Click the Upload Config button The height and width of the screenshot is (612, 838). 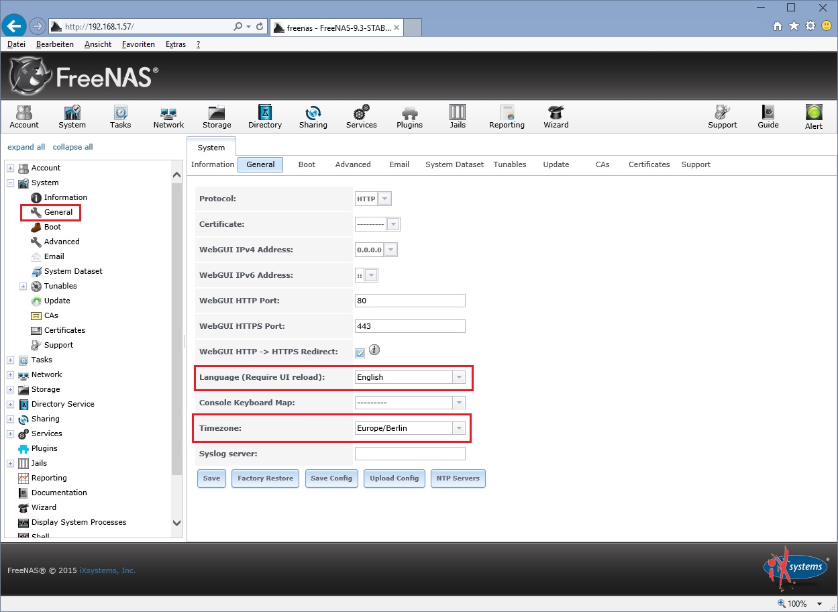pyautogui.click(x=394, y=478)
